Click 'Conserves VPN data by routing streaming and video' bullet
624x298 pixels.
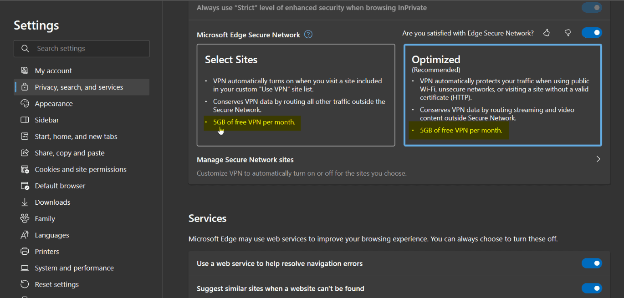click(497, 114)
